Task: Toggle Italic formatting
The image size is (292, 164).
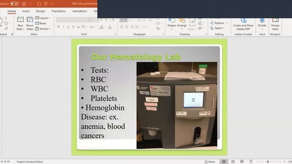Action: [x=63, y=27]
